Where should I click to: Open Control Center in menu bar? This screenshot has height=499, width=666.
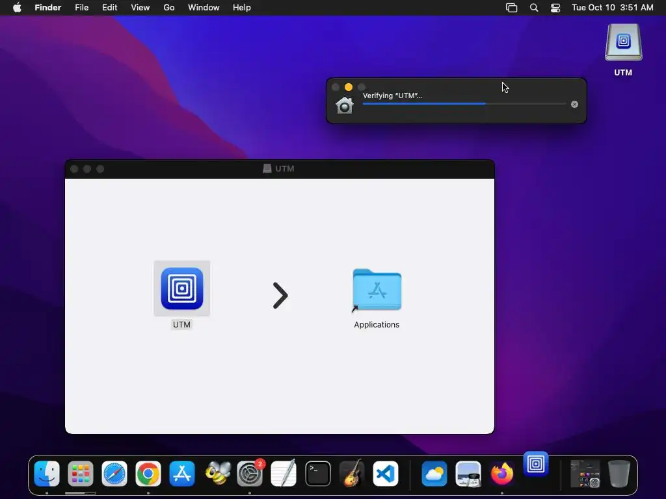555,8
